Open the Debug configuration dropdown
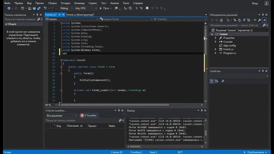 (x=66, y=8)
